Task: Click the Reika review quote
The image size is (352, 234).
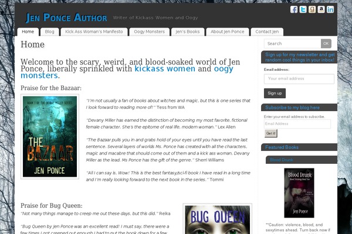Action: click(96, 214)
